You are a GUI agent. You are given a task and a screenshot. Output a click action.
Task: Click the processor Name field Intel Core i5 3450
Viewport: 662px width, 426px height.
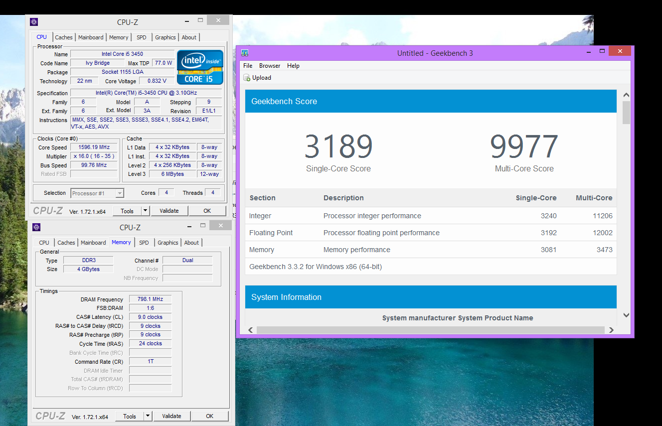123,54
